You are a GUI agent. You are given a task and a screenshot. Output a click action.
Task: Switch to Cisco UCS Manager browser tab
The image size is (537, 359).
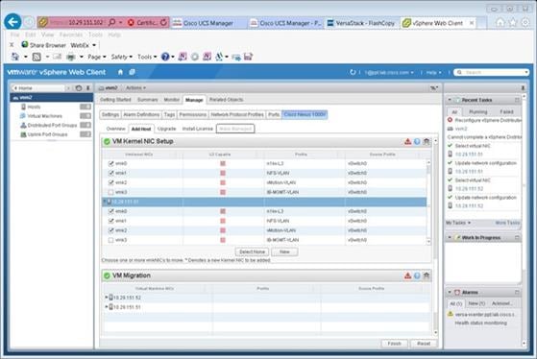point(208,23)
